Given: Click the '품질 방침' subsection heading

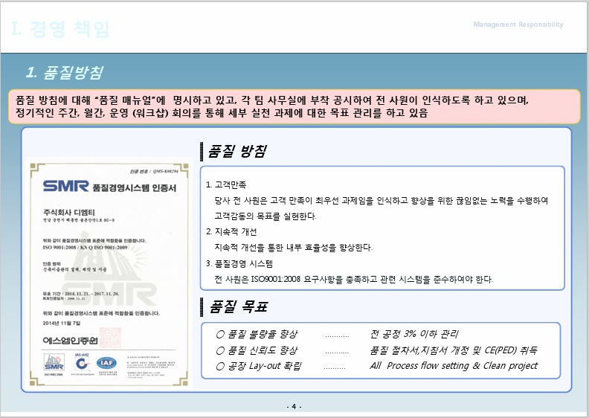Looking at the screenshot, I should 237,151.
